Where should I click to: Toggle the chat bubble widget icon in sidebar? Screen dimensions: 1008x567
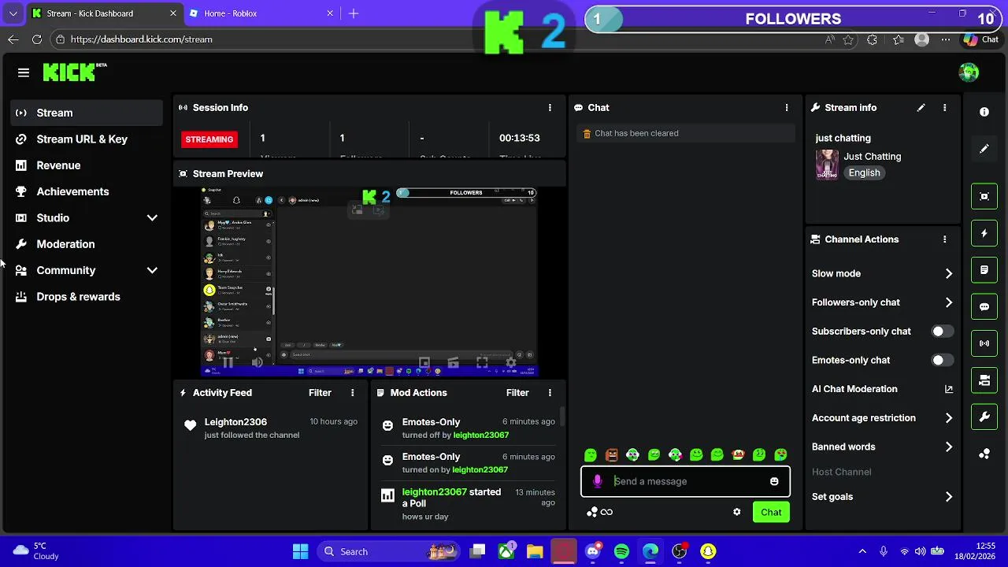pyautogui.click(x=984, y=306)
